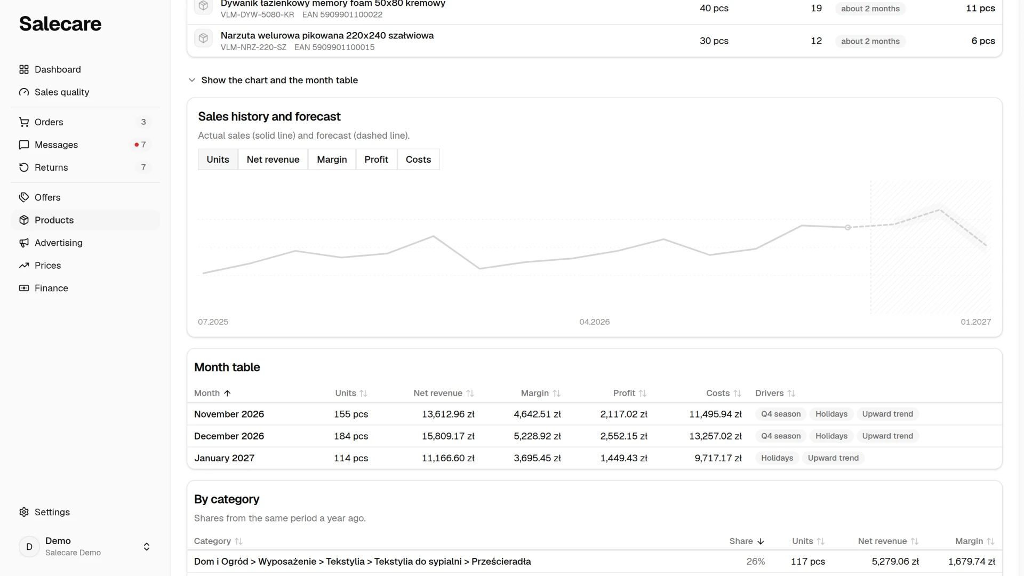Sort month table by Profit column
The image size is (1024, 576).
(630, 393)
